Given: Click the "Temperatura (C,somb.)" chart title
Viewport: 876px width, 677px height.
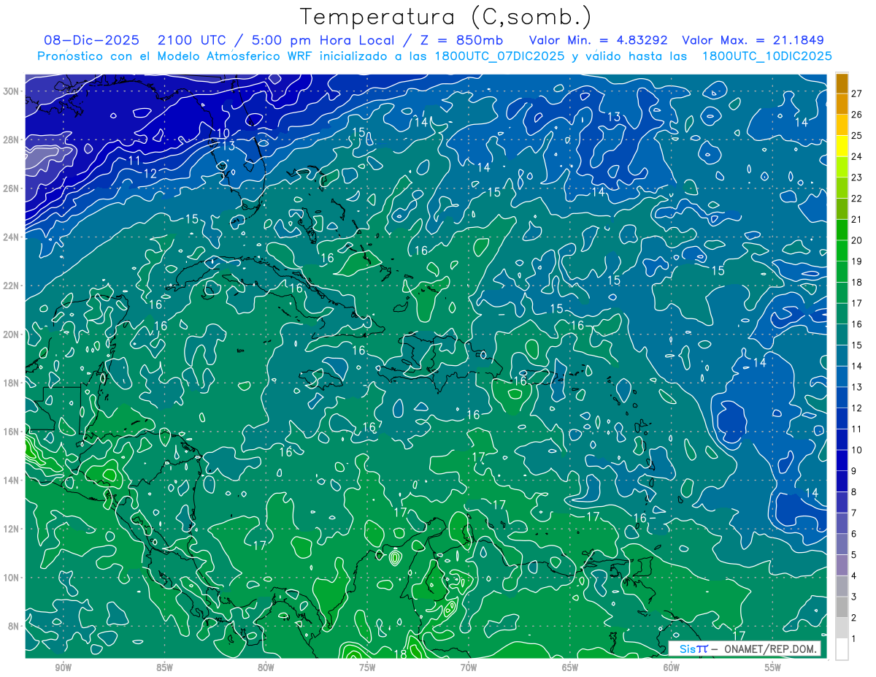Looking at the screenshot, I should (446, 17).
